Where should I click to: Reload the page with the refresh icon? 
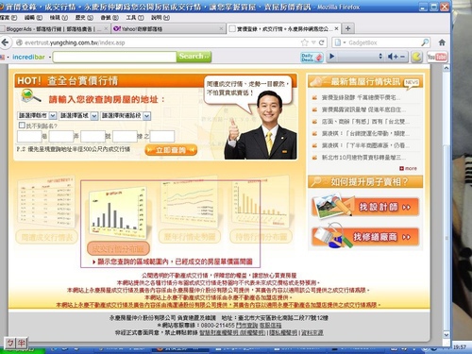[x=321, y=42]
